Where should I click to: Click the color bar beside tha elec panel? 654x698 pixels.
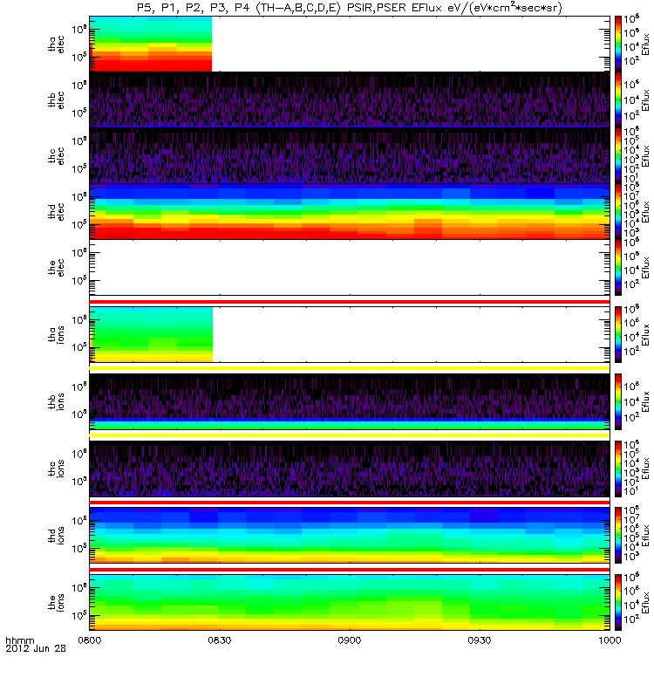[618, 44]
